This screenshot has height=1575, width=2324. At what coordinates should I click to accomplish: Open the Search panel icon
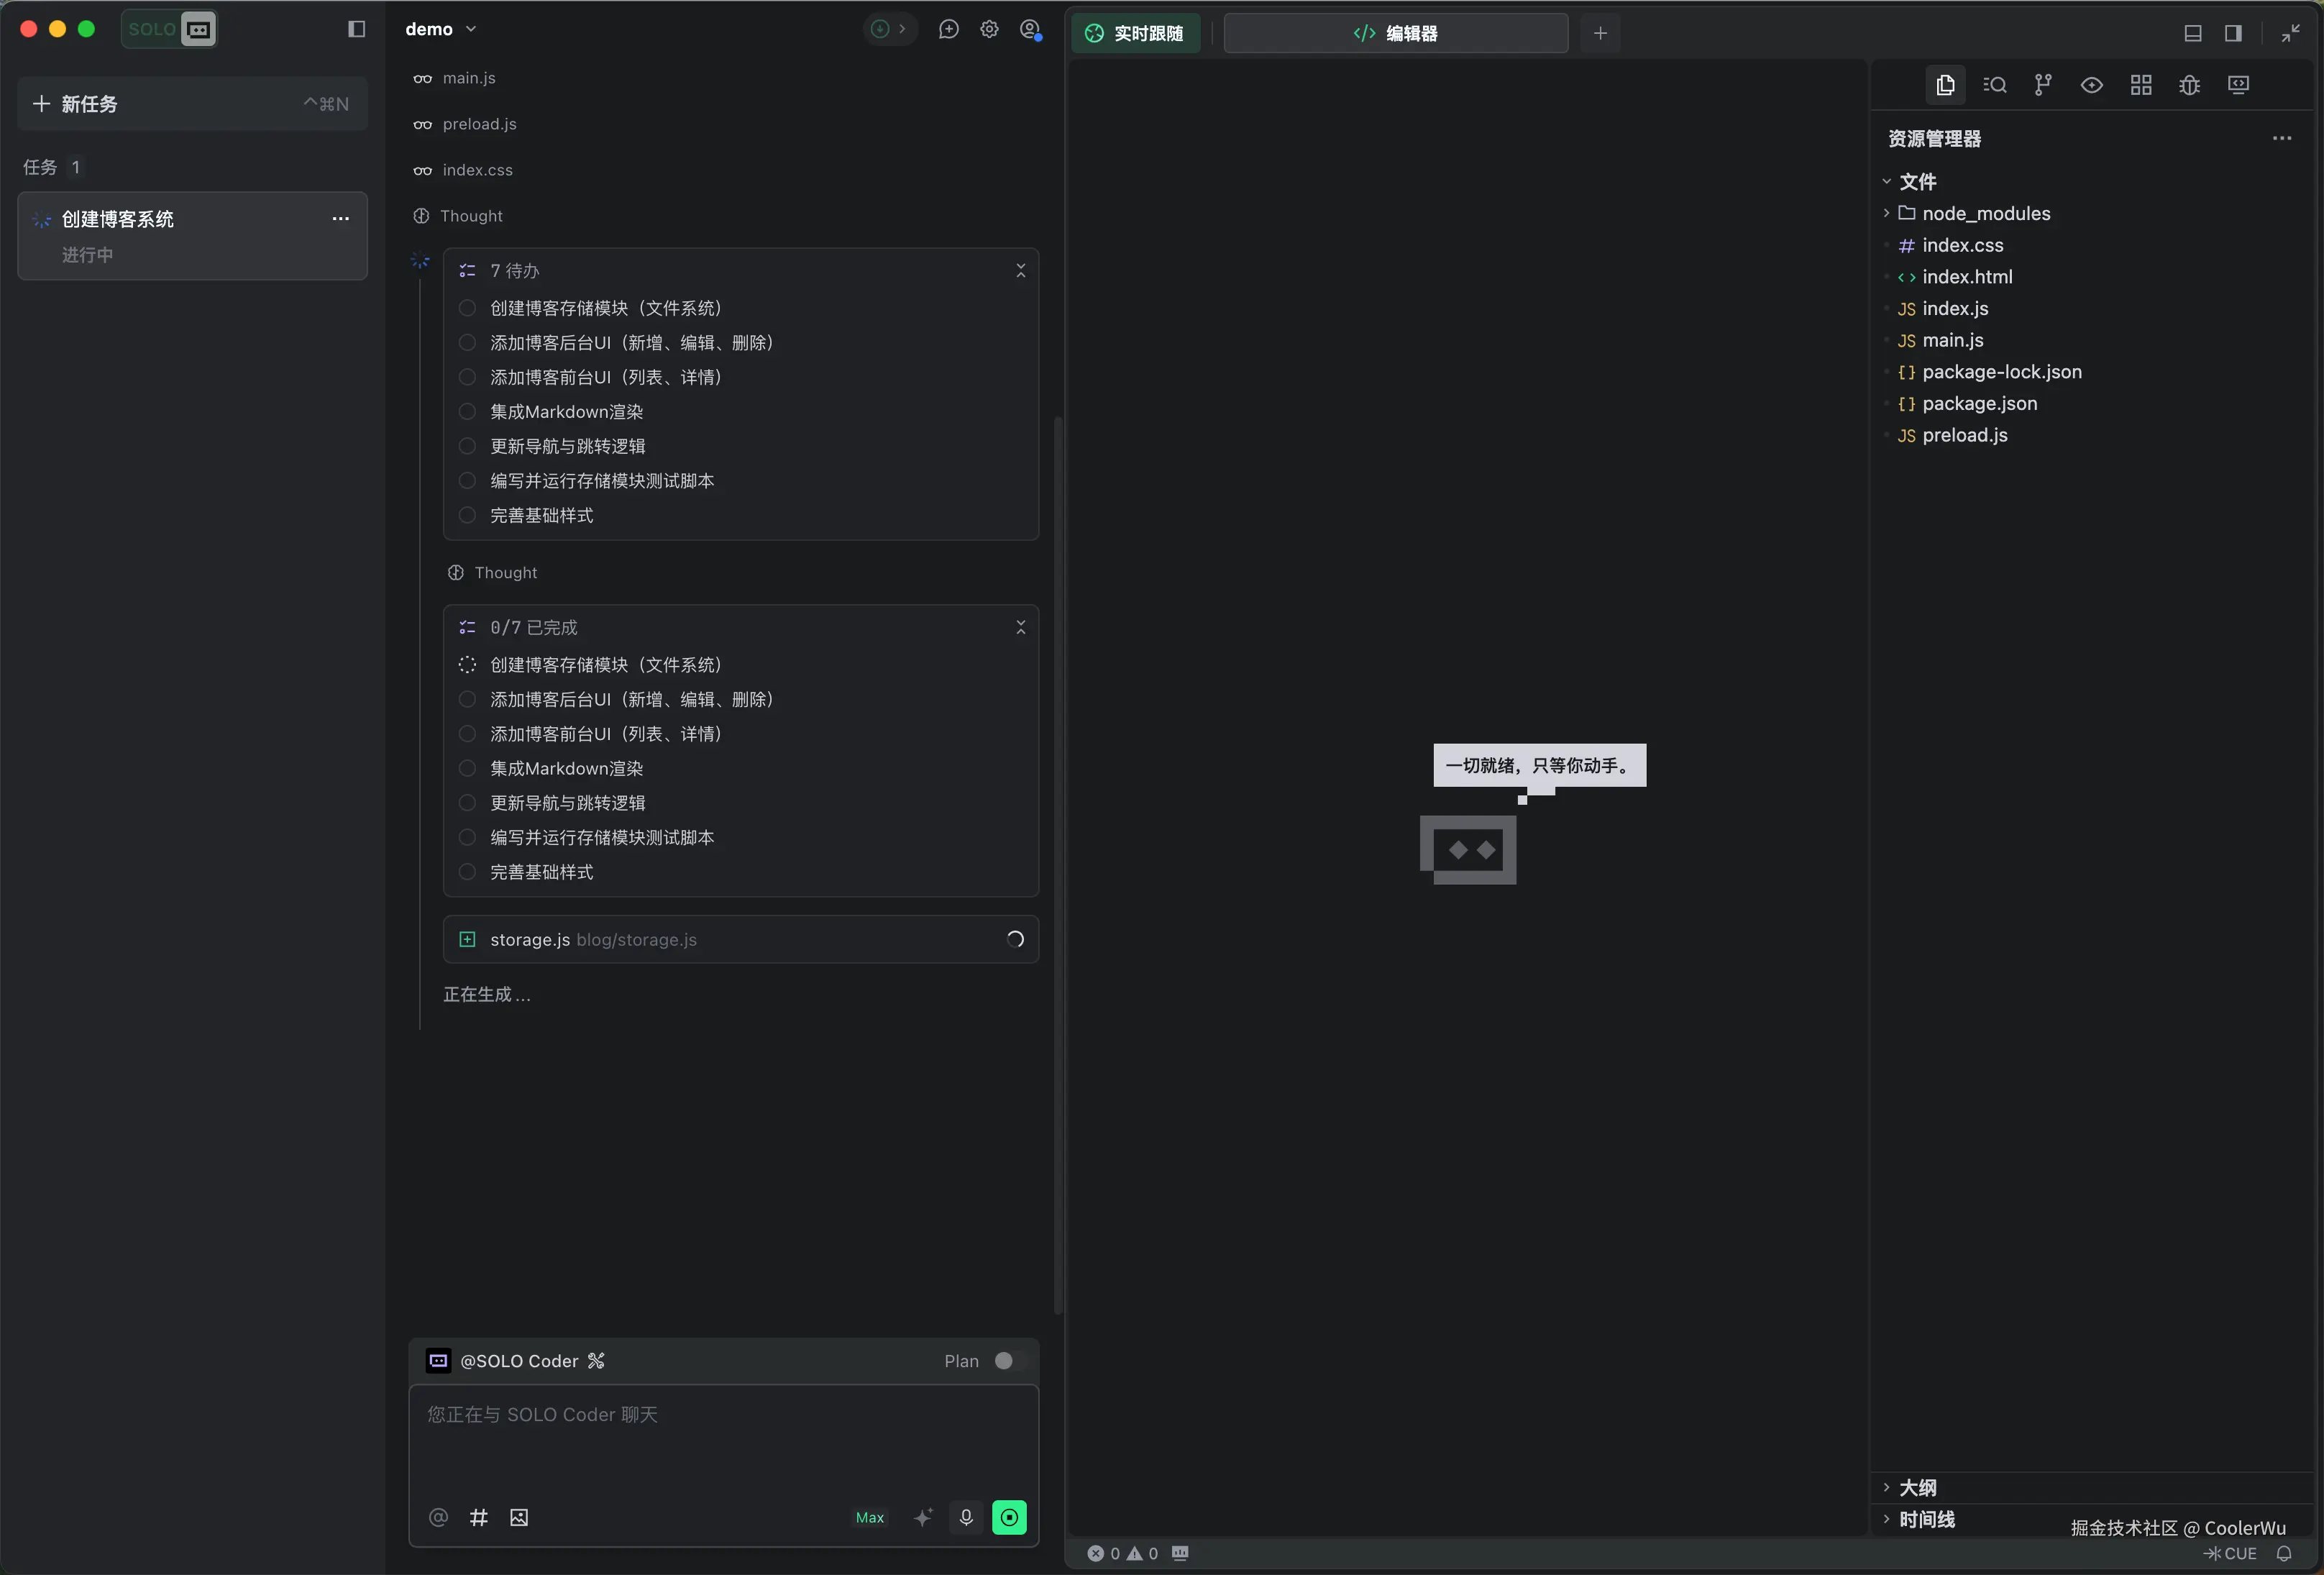[1995, 85]
